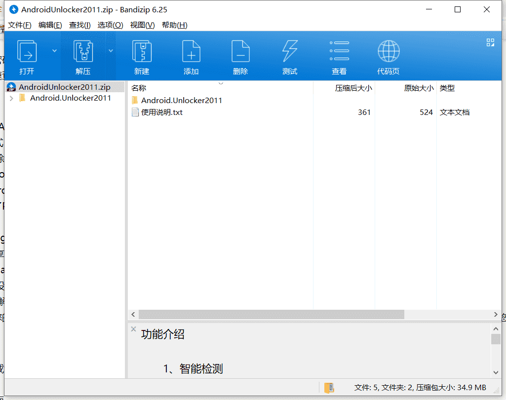Expand the Android.Unlocker2011 tree node
Image resolution: width=506 pixels, height=400 pixels.
(11, 98)
